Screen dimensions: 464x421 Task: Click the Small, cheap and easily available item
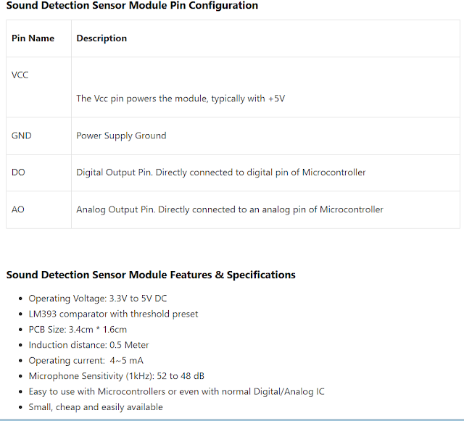click(96, 407)
